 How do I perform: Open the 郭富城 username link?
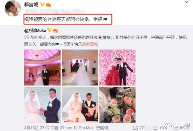pos(31,5)
